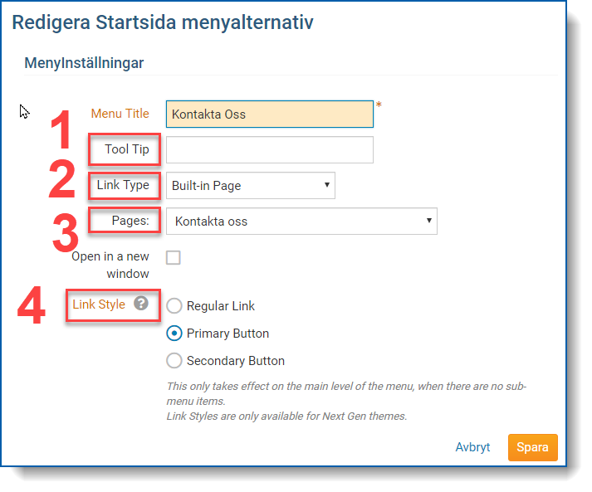Image resolution: width=592 pixels, height=492 pixels.
Task: Focus the Menu Title field with Kontakta Oss
Action: pos(270,114)
